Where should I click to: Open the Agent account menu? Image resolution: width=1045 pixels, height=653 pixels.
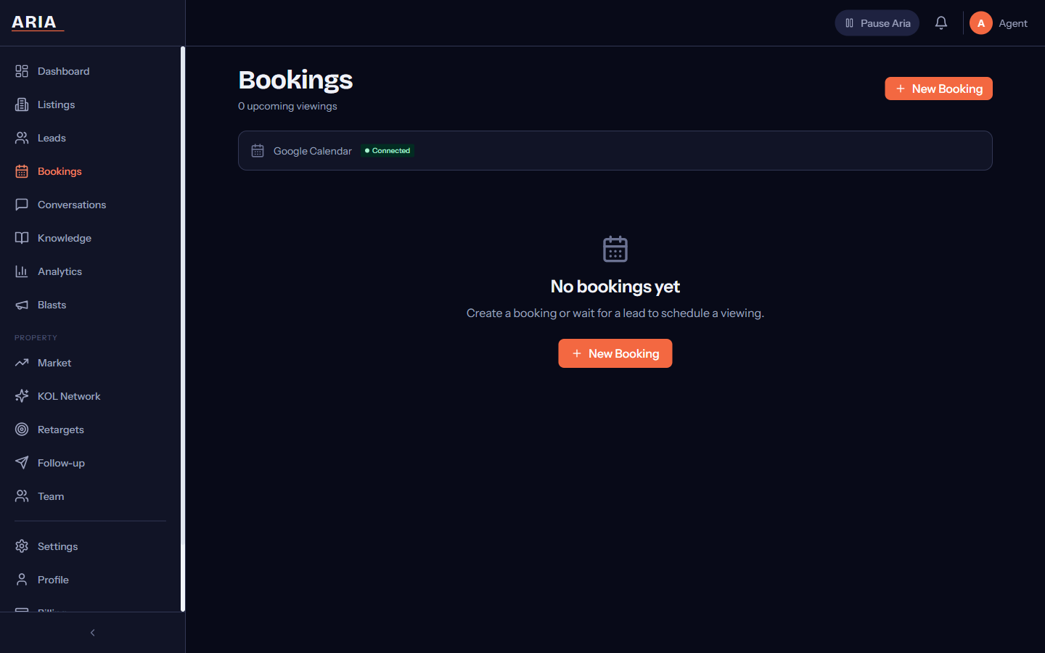click(999, 22)
